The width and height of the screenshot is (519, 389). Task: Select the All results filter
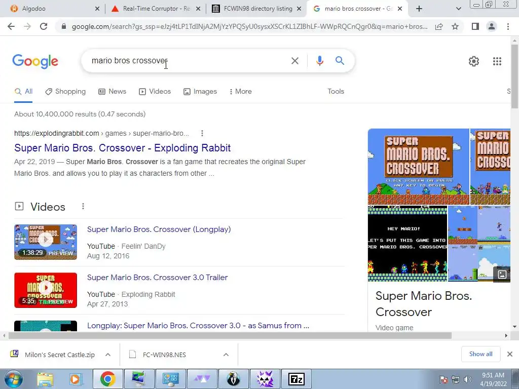click(23, 91)
